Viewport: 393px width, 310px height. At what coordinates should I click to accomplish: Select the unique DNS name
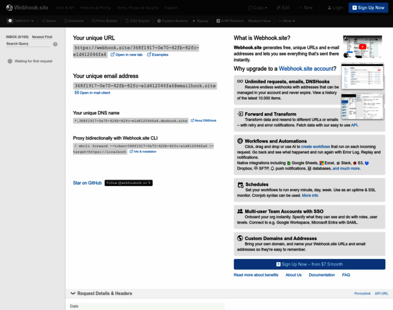(131, 121)
